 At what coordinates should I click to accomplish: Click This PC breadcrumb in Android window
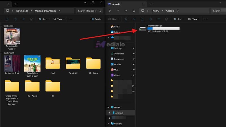click(155, 11)
